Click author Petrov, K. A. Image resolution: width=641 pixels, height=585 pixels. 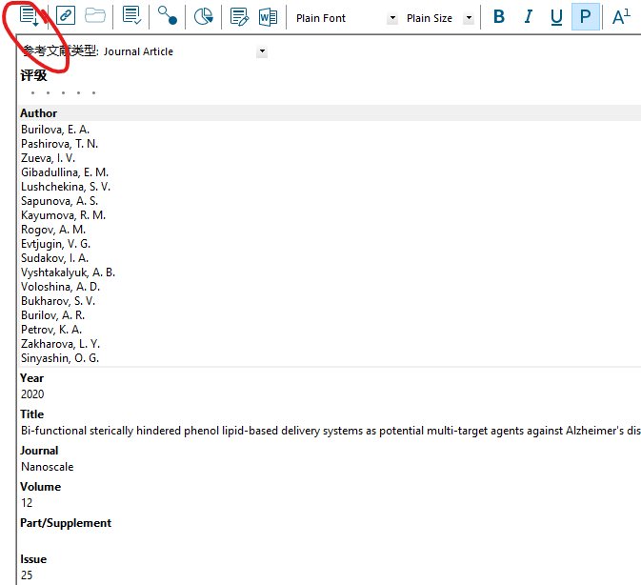51,330
